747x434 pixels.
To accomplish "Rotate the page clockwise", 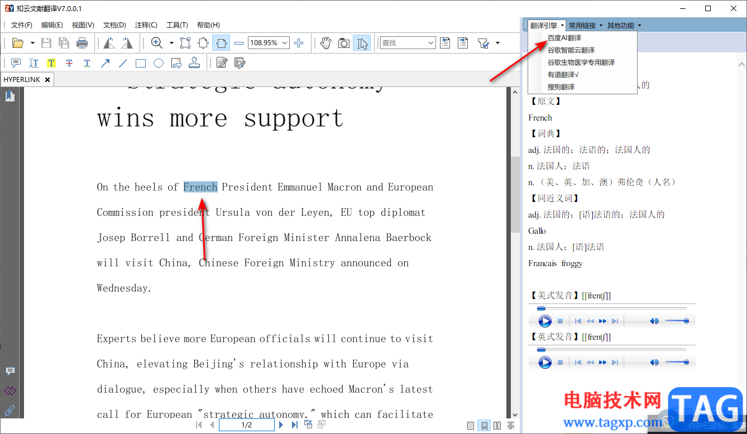I will tap(127, 43).
